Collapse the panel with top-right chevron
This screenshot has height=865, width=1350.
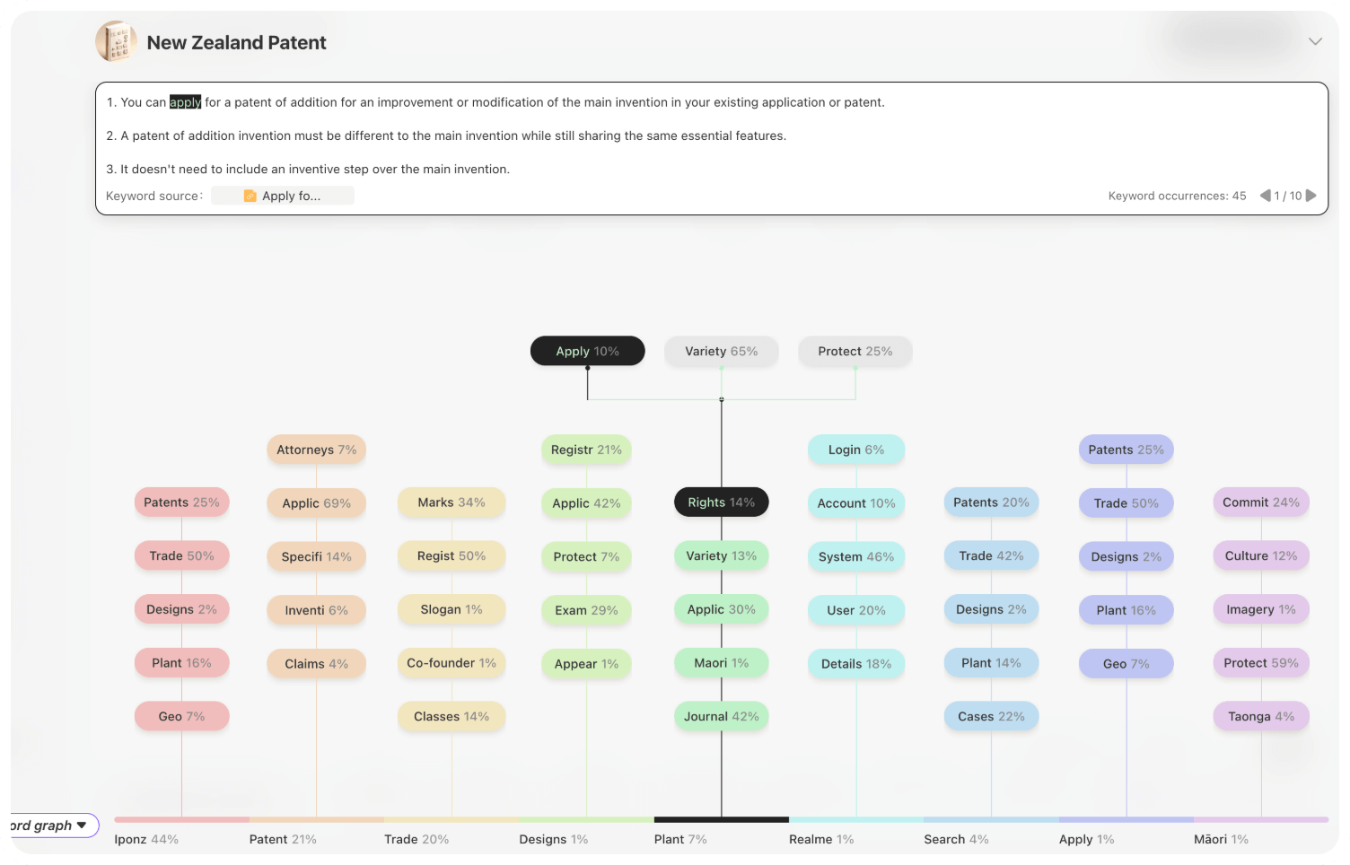pos(1315,41)
